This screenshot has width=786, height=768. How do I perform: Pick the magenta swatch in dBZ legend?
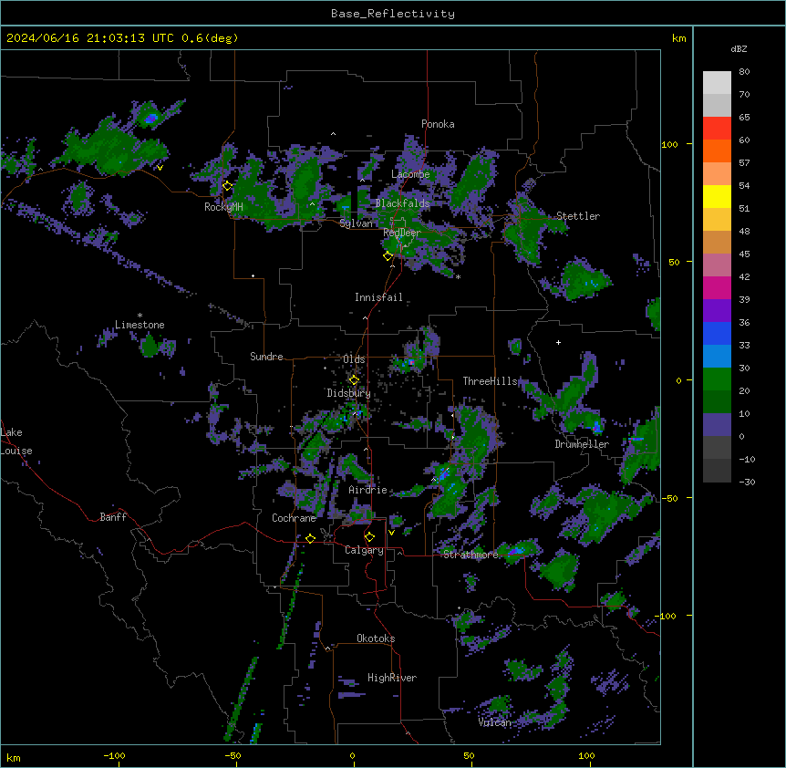[717, 287]
